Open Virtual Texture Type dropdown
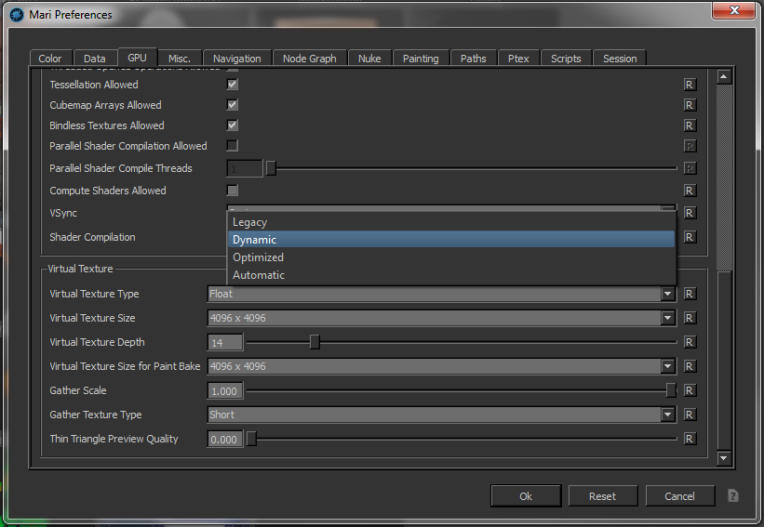 pyautogui.click(x=441, y=294)
